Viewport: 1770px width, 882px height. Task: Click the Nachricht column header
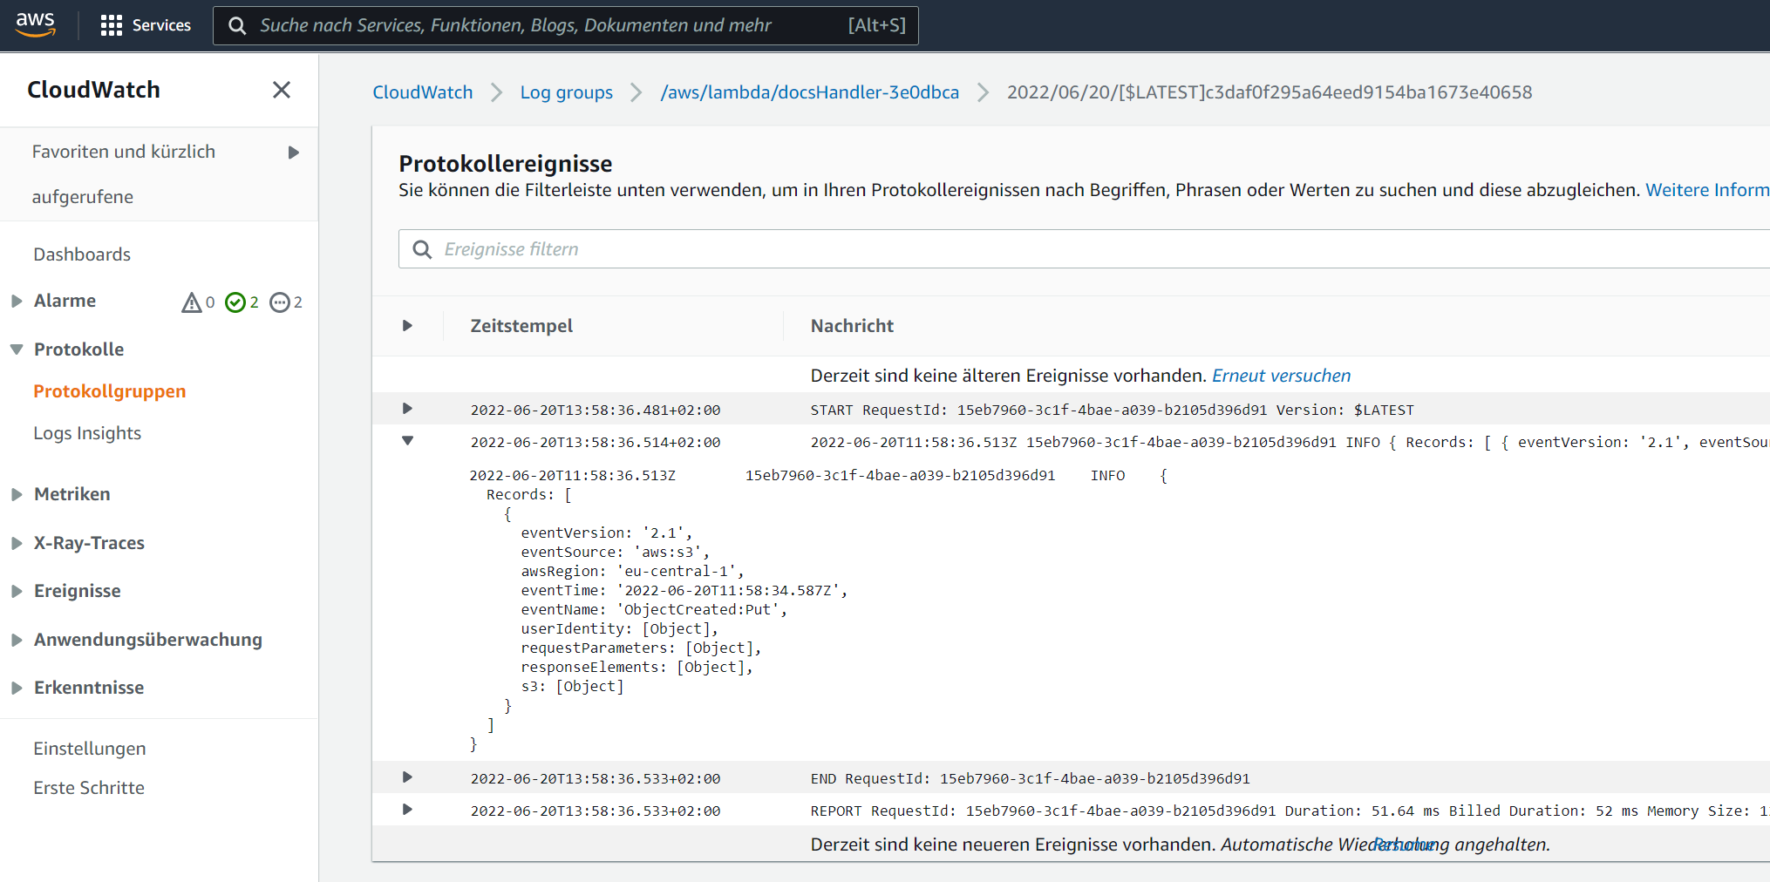coord(852,326)
